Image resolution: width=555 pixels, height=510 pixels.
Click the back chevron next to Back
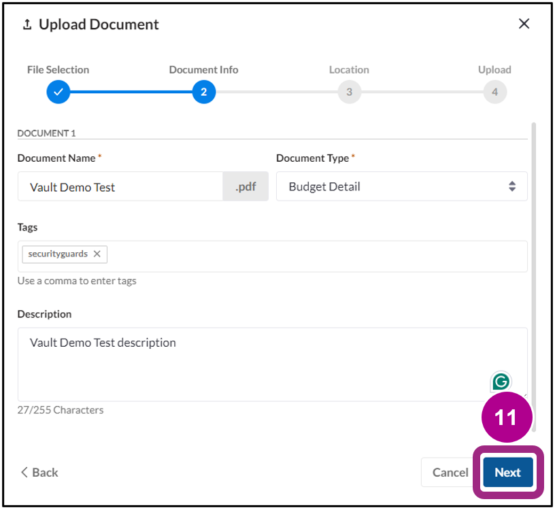22,472
